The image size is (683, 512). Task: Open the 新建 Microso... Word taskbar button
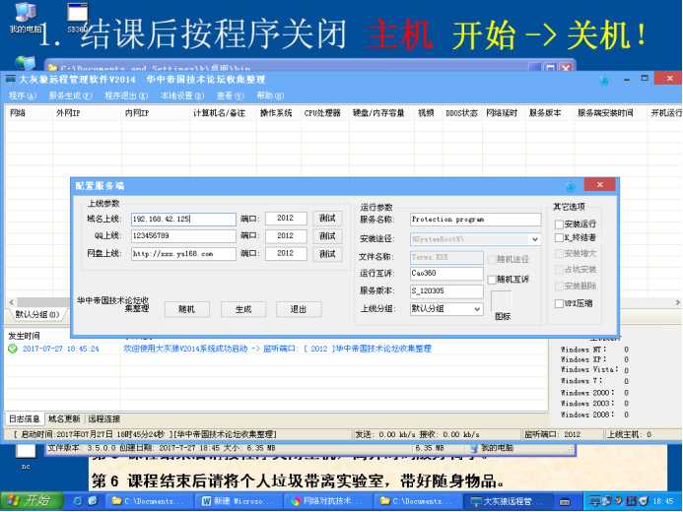pos(238,501)
